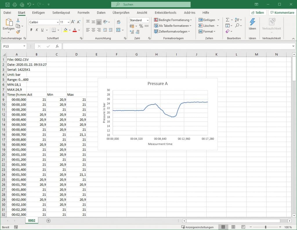Add a decimal place

(132, 32)
